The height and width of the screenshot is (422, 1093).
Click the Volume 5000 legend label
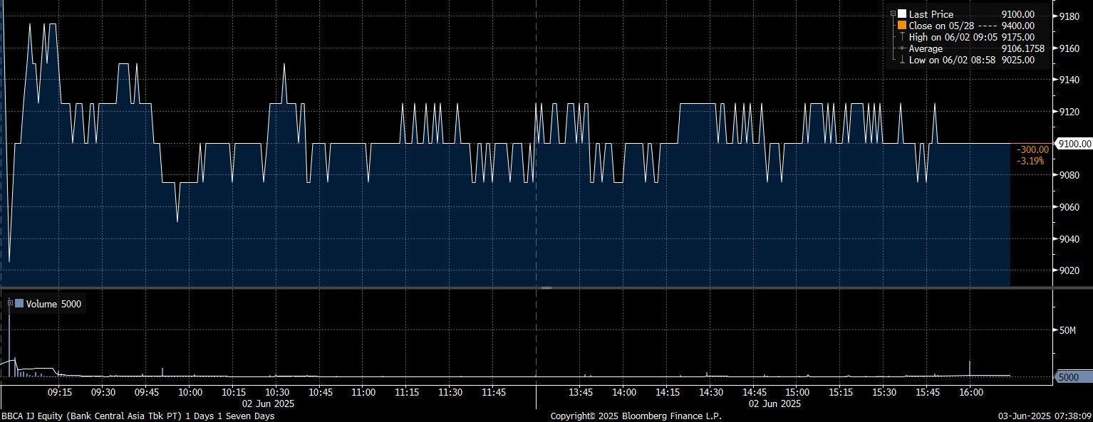pos(53,304)
